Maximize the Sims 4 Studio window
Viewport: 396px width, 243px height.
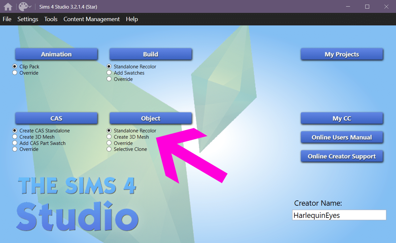tap(367, 7)
